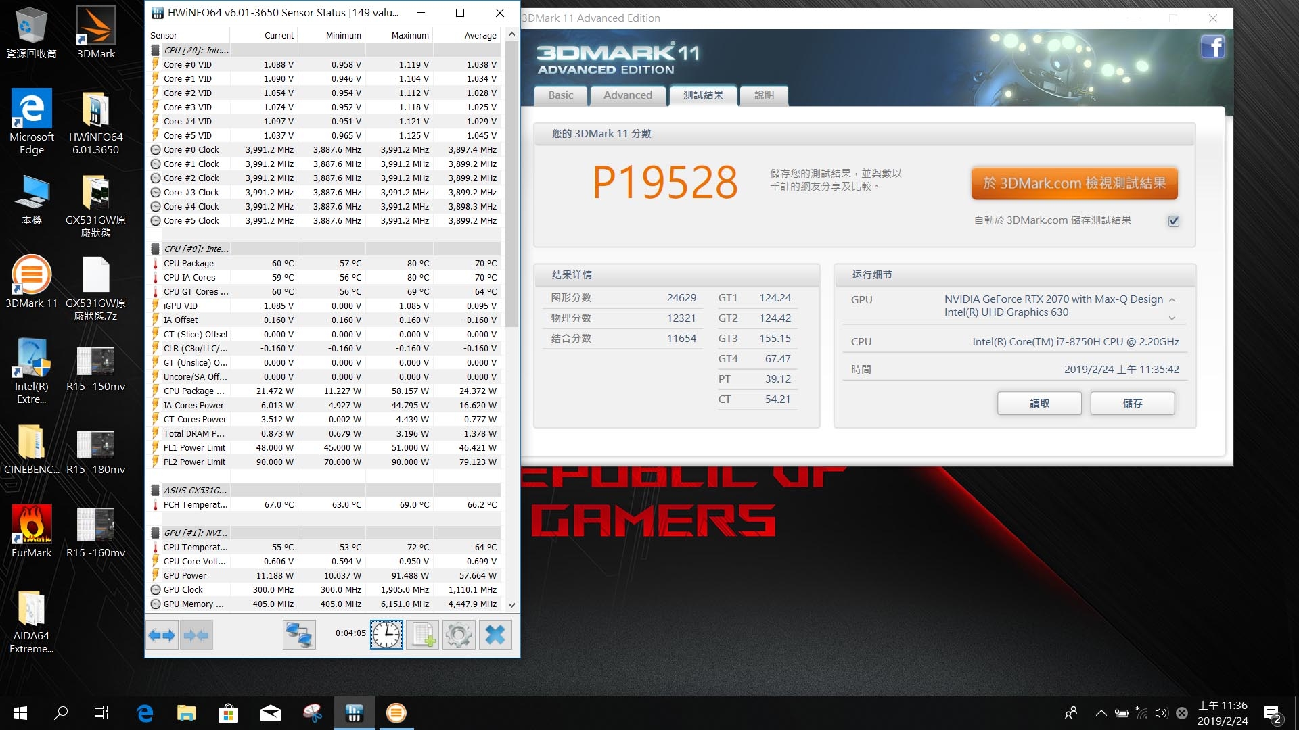The width and height of the screenshot is (1299, 730).
Task: Open HWiNFO taskbar button
Action: (355, 713)
